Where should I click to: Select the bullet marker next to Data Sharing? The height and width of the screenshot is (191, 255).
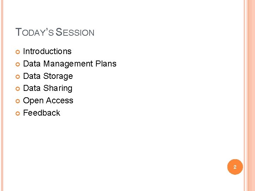[x=18, y=89]
